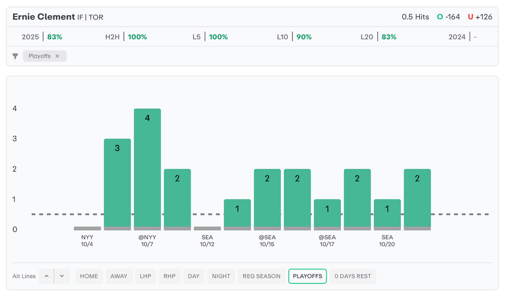Enable the RHP pitcher filter
This screenshot has width=505, height=295.
coord(169,276)
